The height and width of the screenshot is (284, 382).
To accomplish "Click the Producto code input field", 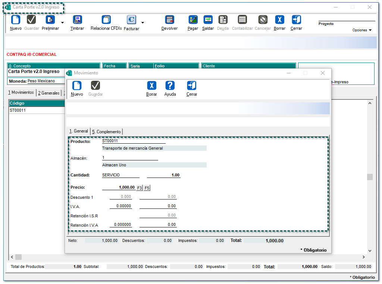I will coord(134,141).
